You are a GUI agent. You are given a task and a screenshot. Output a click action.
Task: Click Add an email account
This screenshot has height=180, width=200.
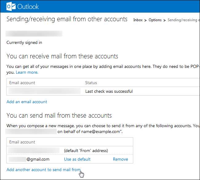point(27,102)
